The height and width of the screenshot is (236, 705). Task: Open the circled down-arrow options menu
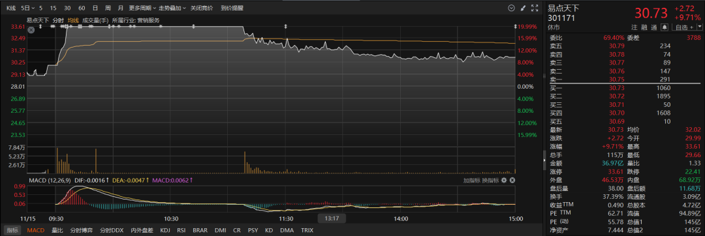[x=511, y=8]
